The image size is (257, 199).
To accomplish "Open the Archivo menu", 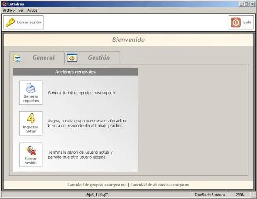I will (9, 10).
